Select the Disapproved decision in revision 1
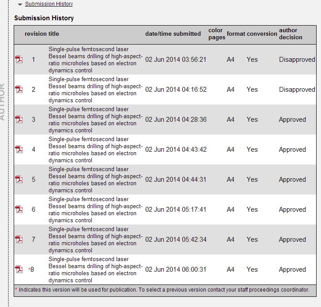 [297, 60]
